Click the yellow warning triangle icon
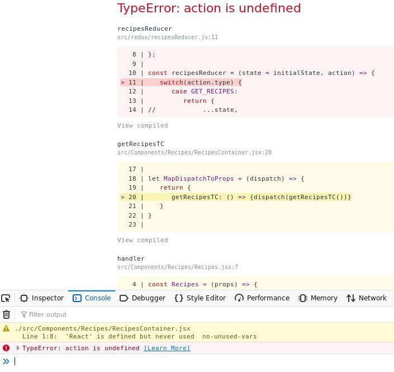The image size is (394, 372). [6, 329]
